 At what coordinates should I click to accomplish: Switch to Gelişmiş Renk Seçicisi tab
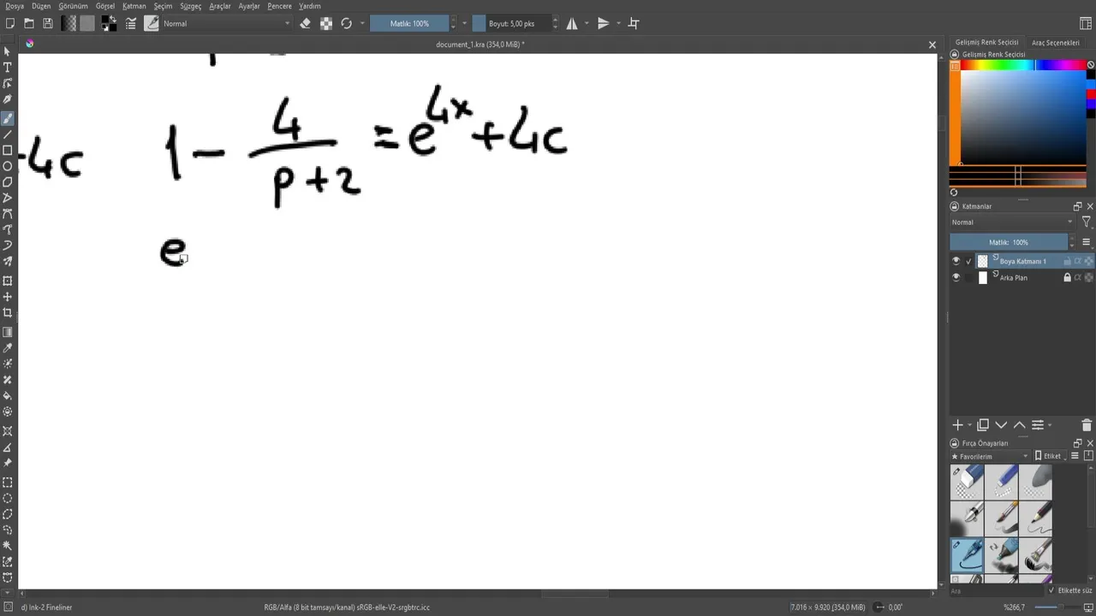coord(986,42)
